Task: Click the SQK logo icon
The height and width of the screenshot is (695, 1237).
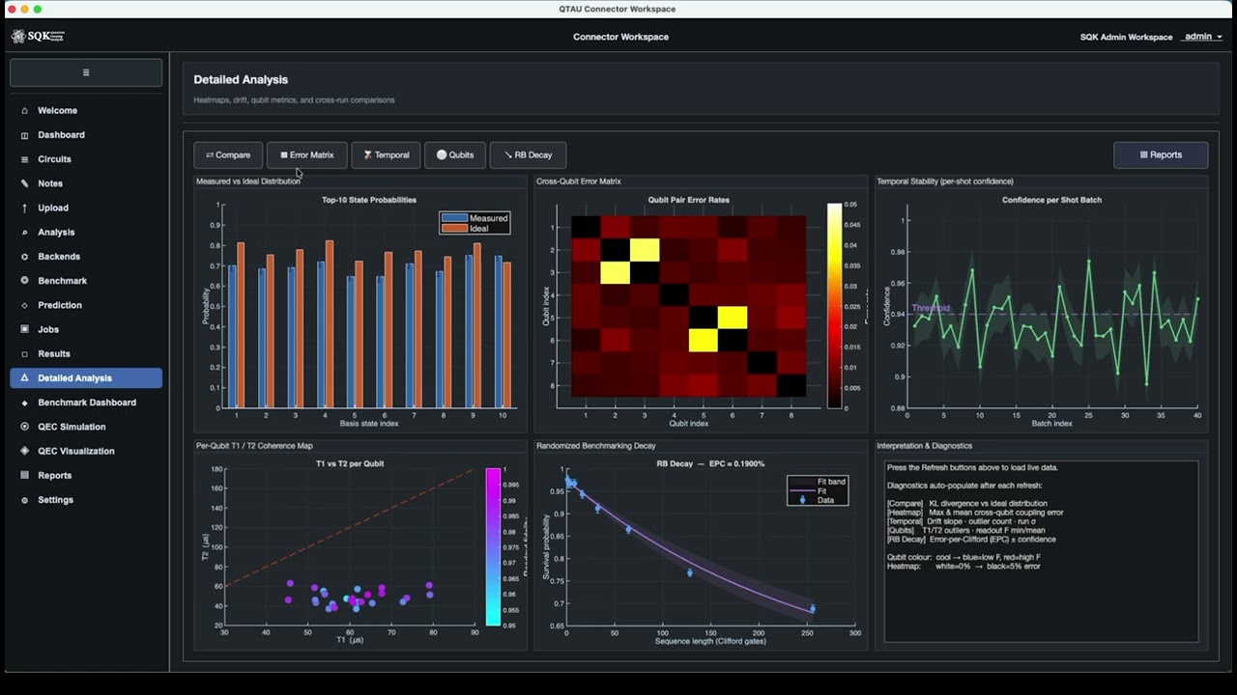Action: 18,37
